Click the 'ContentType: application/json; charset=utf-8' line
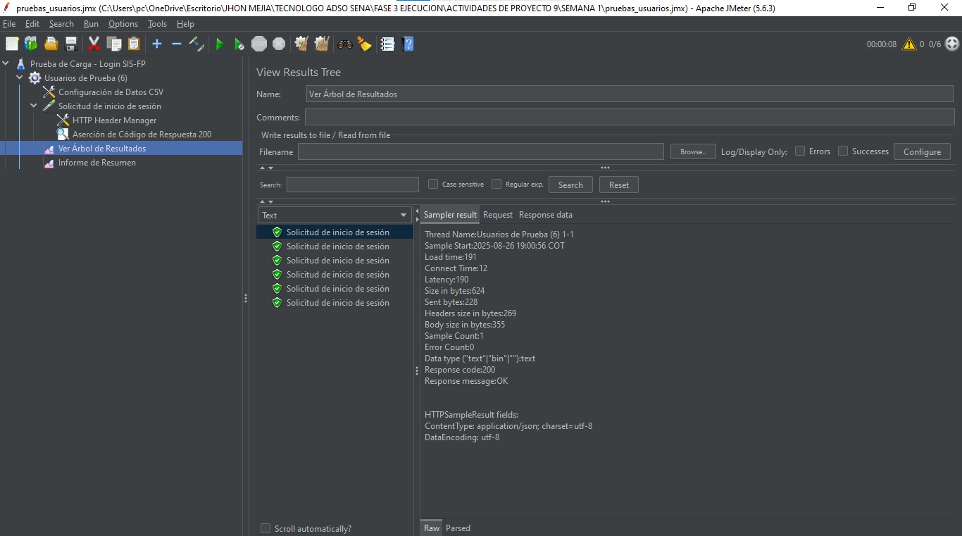 (508, 426)
